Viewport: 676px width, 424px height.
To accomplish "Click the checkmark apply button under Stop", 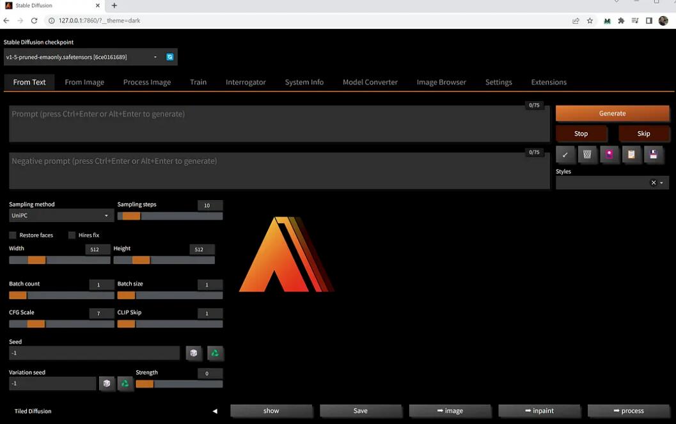I will [x=565, y=155].
